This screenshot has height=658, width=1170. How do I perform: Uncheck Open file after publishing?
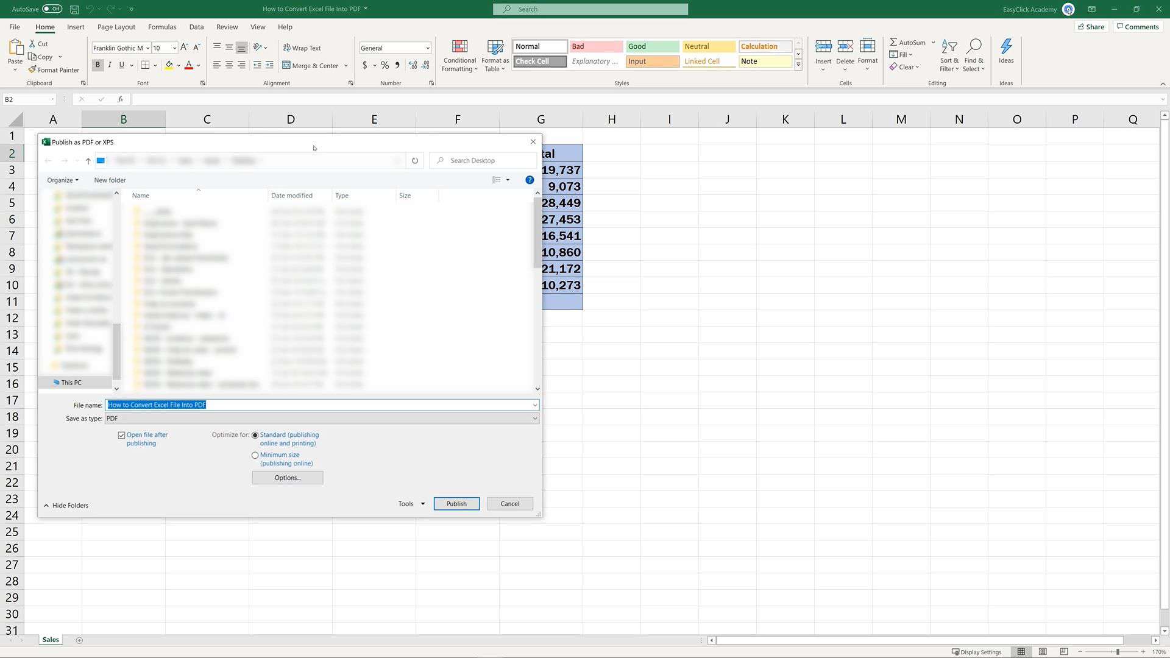122,434
